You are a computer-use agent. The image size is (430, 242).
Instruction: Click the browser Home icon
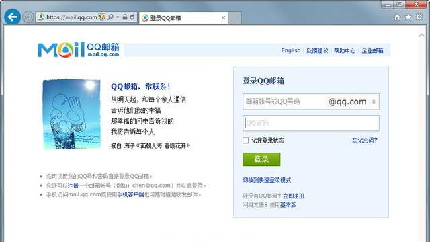click(397, 17)
